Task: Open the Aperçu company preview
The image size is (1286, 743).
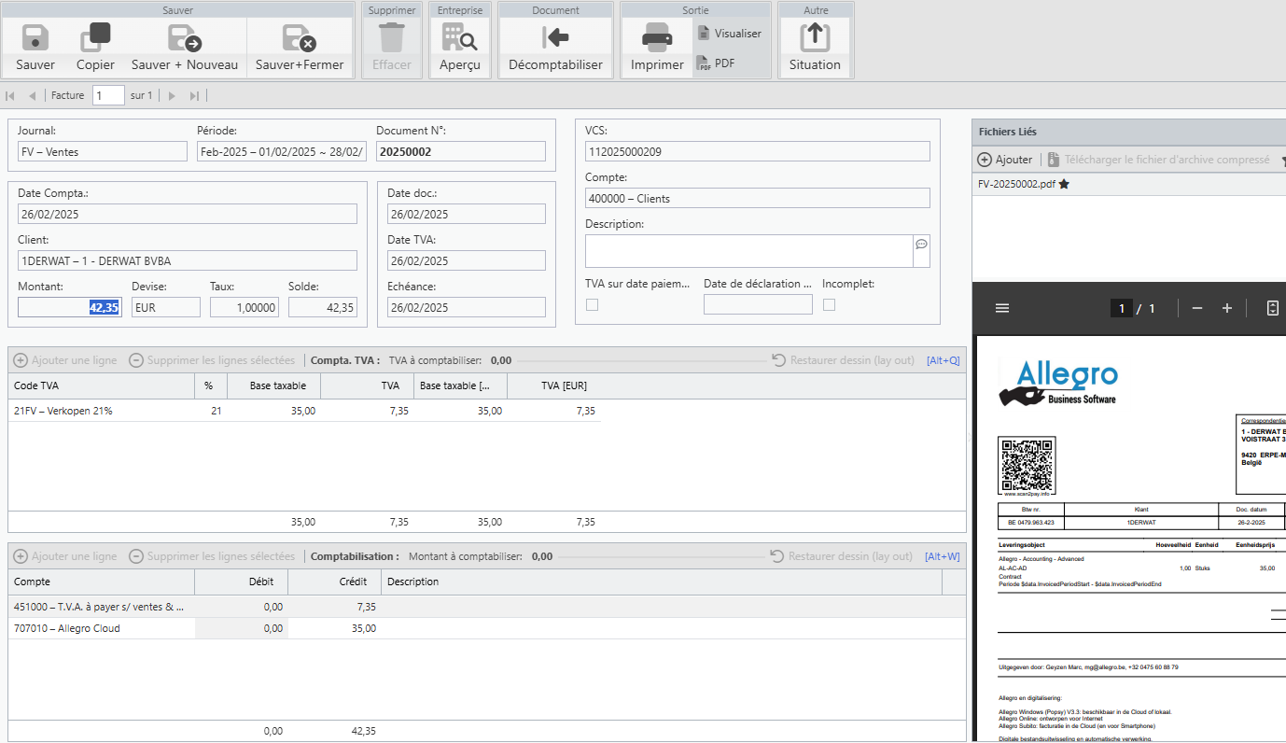Action: tap(460, 38)
